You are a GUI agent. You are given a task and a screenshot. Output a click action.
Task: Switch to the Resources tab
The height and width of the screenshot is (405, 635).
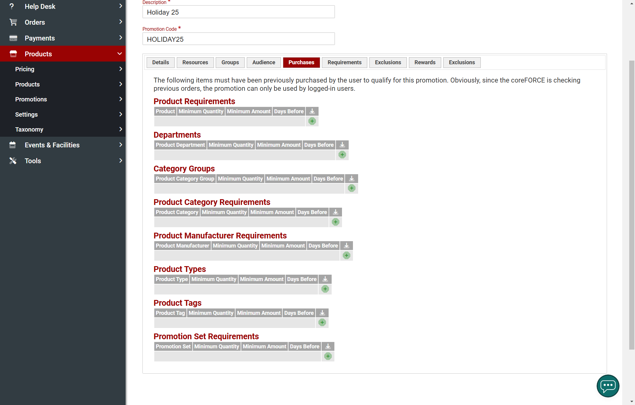195,62
